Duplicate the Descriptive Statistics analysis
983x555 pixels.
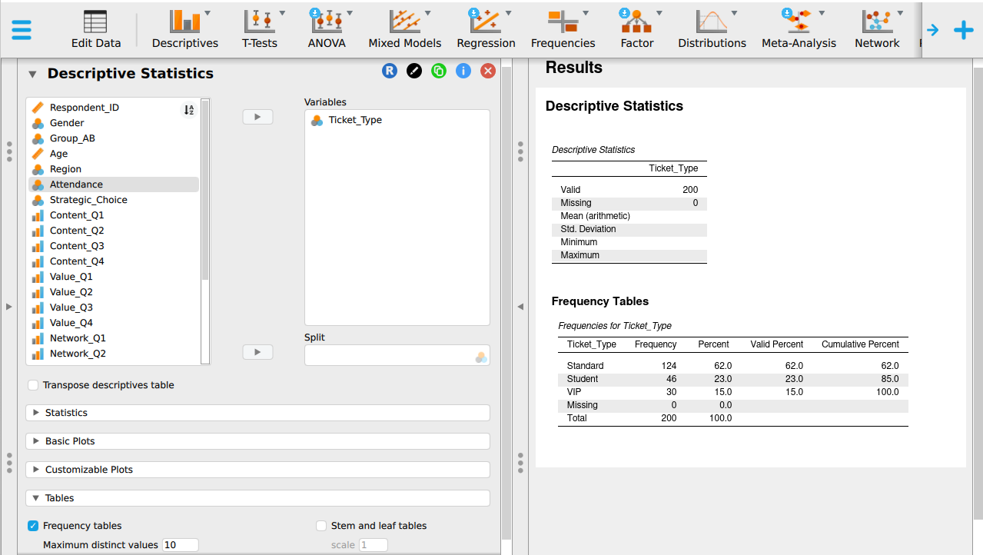pos(439,71)
